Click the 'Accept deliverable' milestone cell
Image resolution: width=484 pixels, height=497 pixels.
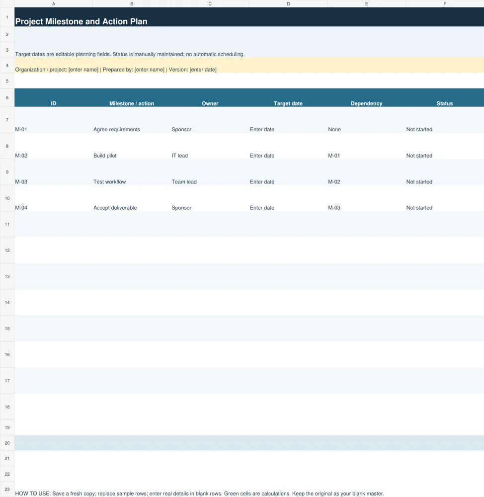pos(132,198)
